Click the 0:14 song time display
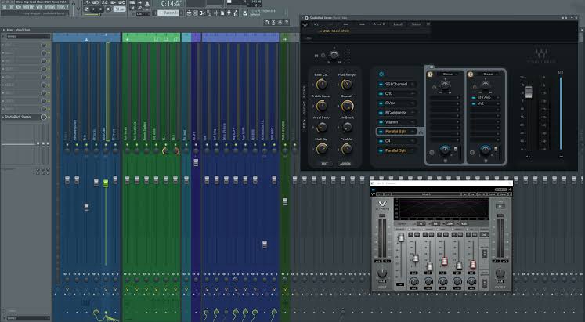This screenshot has height=322, width=585. tap(171, 4)
